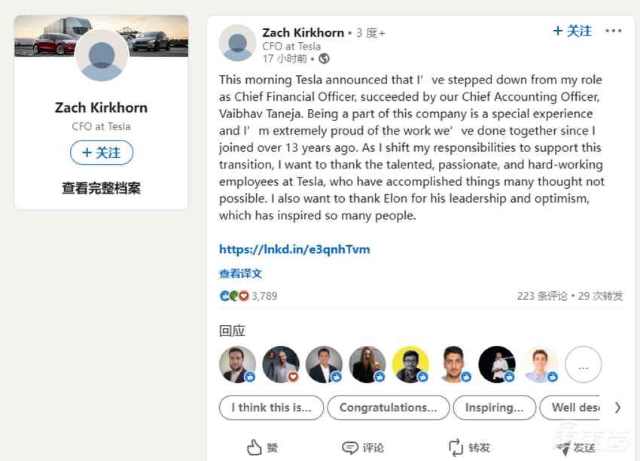640x461 pixels.
Task: Click the Comment speech bubble icon
Action: (x=350, y=447)
